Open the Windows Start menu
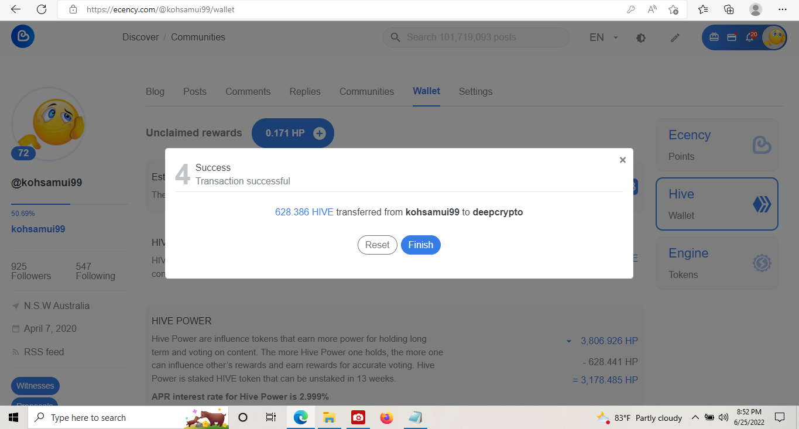 coord(13,417)
